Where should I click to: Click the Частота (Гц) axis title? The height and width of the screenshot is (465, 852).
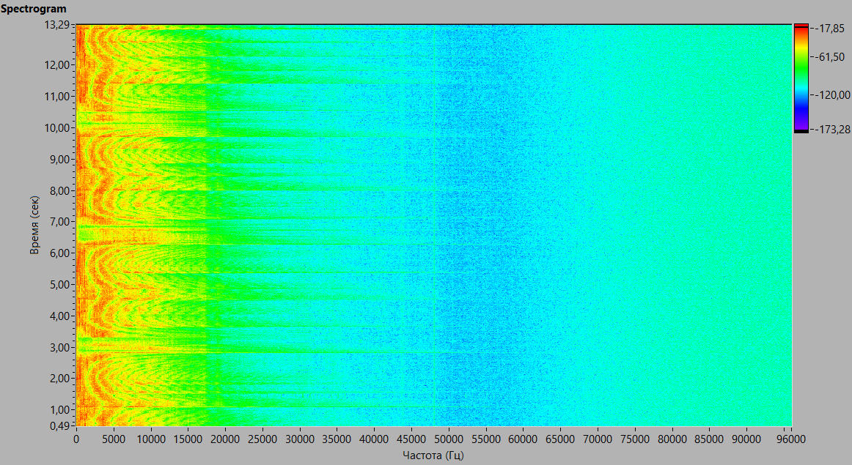click(x=433, y=455)
